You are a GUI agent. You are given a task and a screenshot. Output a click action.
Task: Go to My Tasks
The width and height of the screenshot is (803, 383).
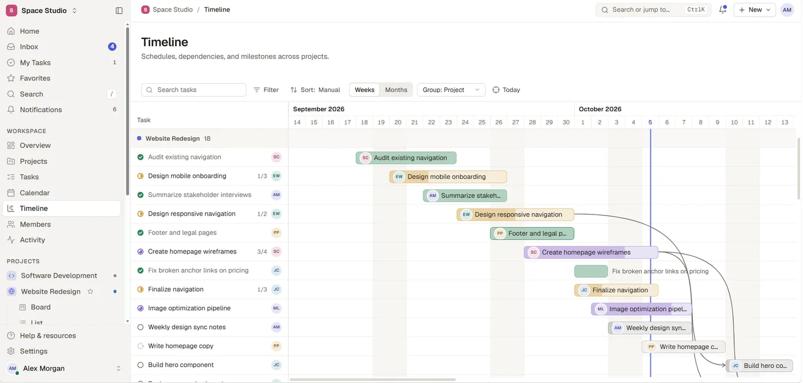pos(63,62)
